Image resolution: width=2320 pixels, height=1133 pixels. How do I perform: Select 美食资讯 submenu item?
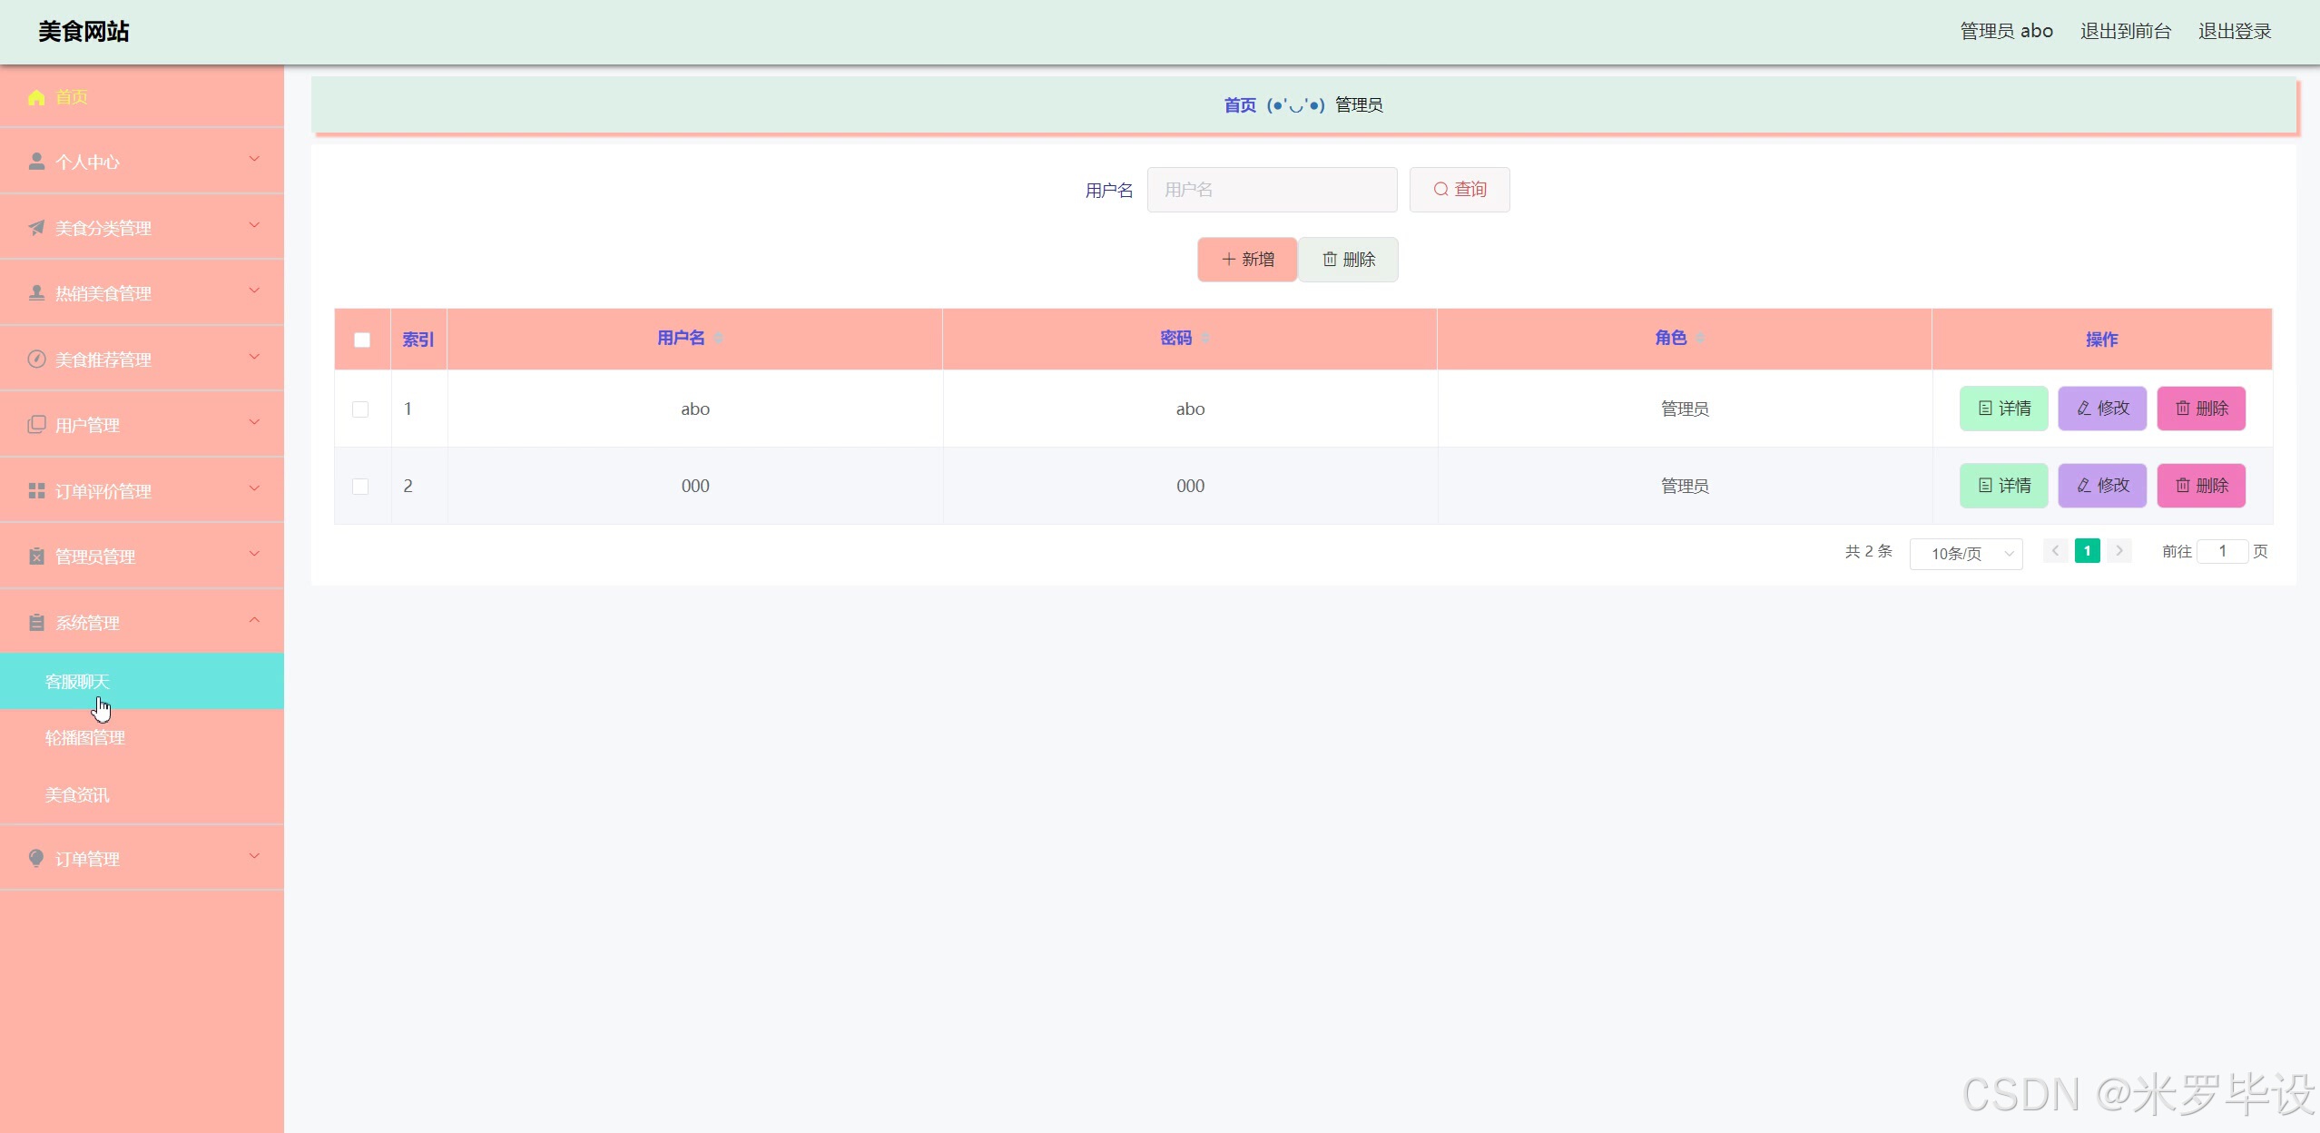coord(77,795)
